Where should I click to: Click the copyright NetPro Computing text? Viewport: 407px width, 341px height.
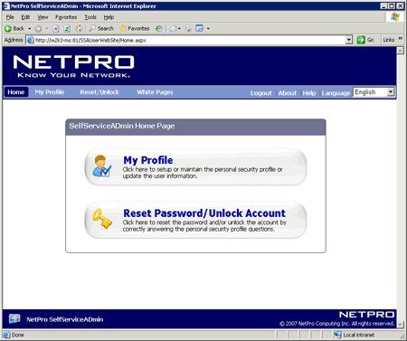click(336, 324)
